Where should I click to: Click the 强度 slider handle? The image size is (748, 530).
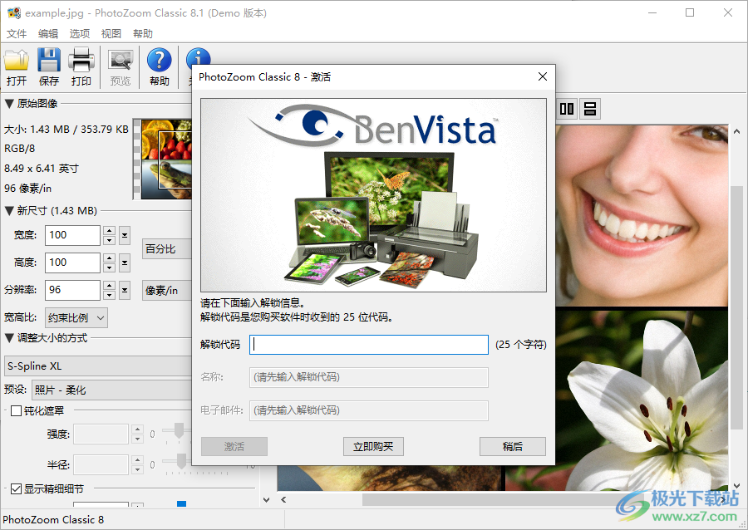pyautogui.click(x=179, y=430)
